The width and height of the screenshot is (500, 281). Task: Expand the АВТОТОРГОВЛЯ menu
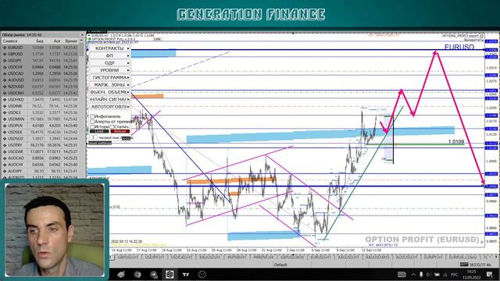[x=109, y=107]
